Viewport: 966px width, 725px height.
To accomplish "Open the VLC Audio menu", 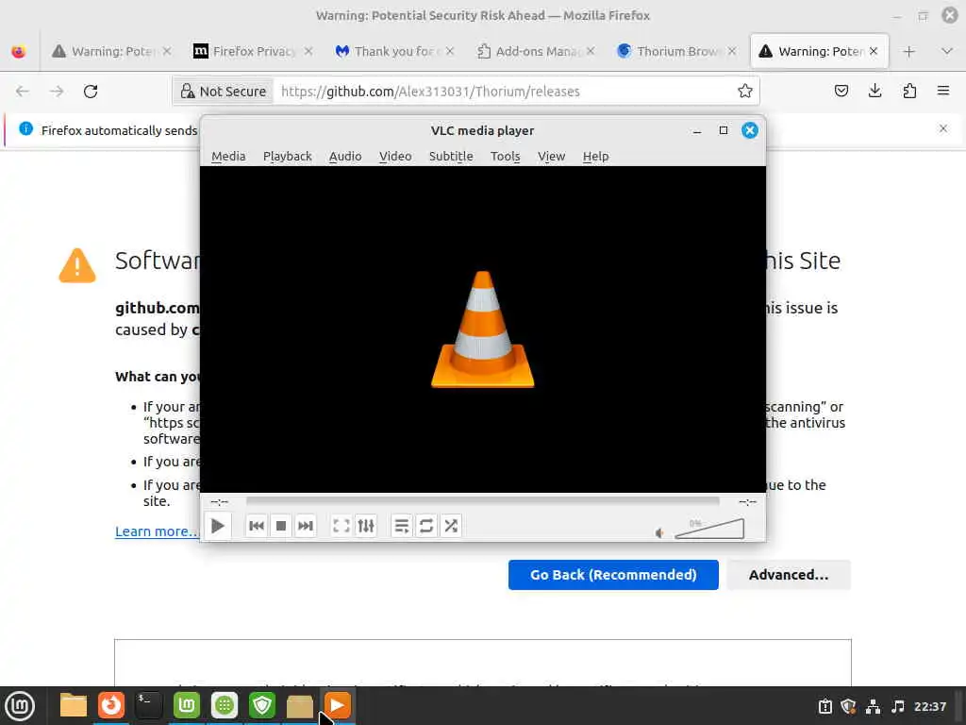I will 345,156.
